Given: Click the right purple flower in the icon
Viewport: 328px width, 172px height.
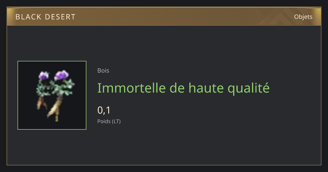Looking at the screenshot, I should point(61,75).
